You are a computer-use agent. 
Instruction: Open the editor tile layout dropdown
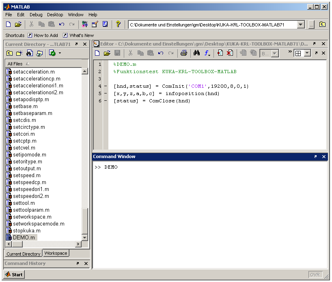pyautogui.click(x=307, y=53)
